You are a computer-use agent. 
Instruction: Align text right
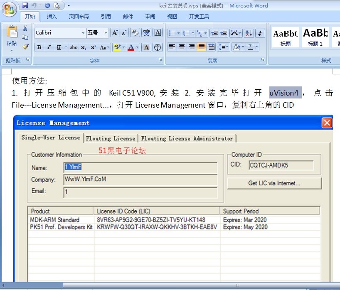pos(192,47)
